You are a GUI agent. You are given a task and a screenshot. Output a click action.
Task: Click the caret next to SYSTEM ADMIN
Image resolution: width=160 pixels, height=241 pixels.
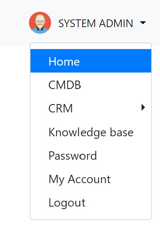[143, 23]
